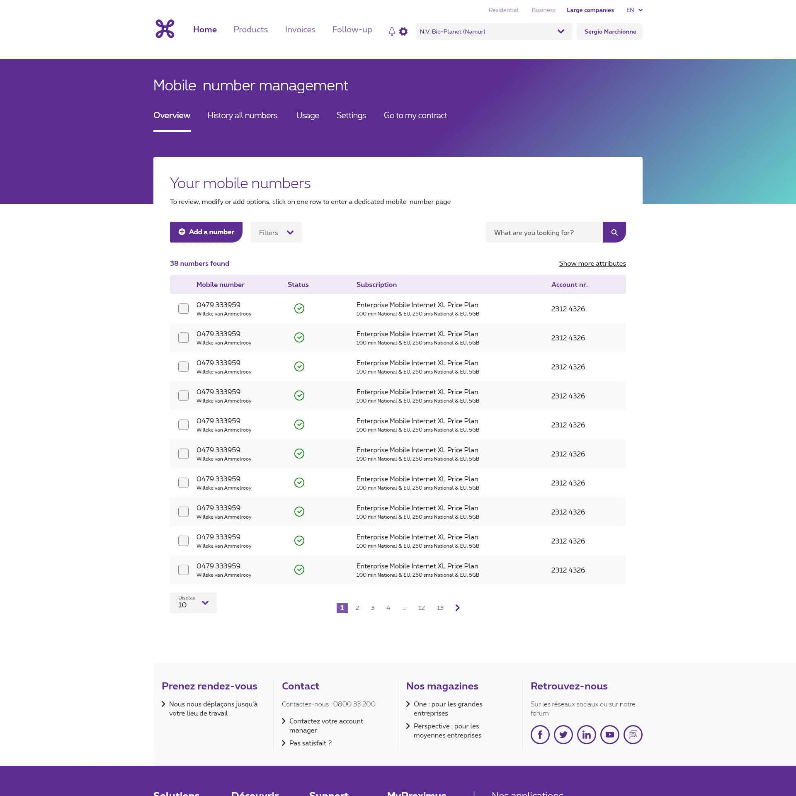Go to next page arrow
This screenshot has width=796, height=796.
click(x=457, y=608)
